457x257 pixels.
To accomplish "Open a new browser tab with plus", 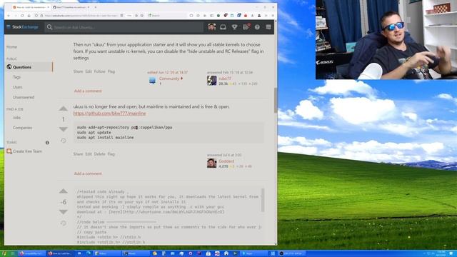I will [x=96, y=7].
